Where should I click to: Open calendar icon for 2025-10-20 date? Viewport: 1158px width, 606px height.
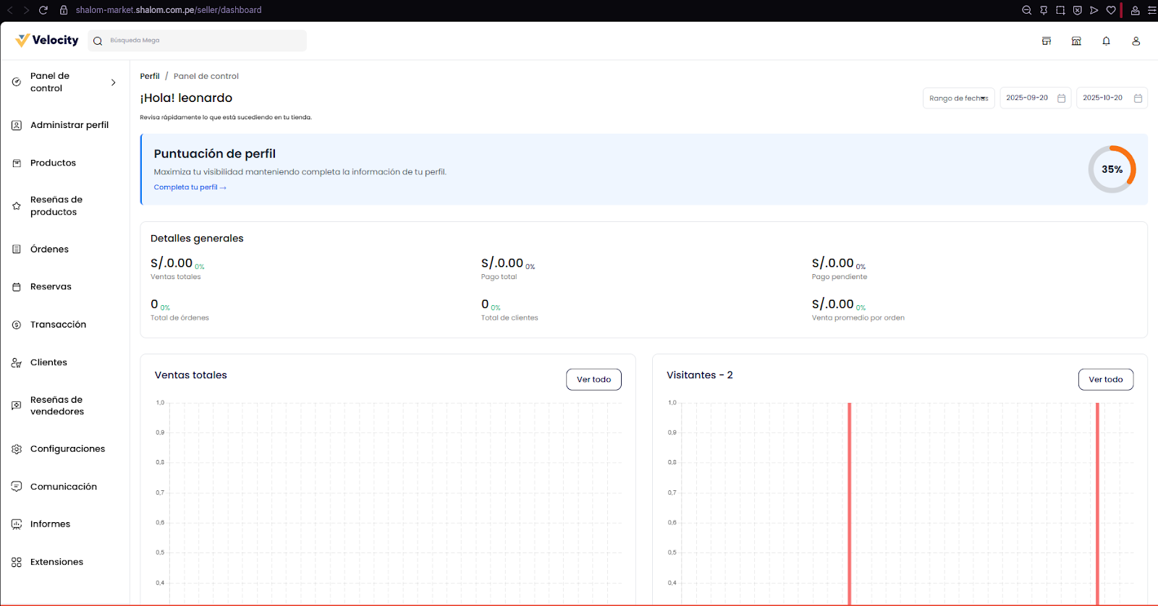pyautogui.click(x=1138, y=98)
